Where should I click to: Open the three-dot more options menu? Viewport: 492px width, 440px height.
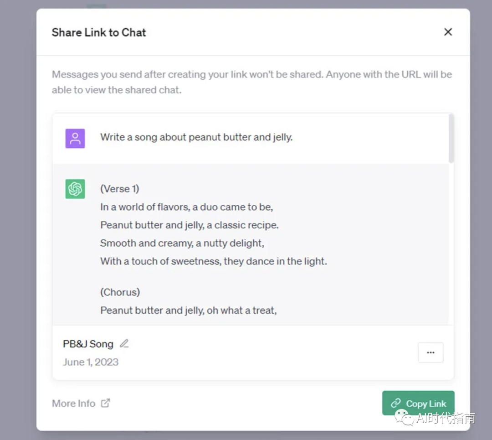pos(430,352)
